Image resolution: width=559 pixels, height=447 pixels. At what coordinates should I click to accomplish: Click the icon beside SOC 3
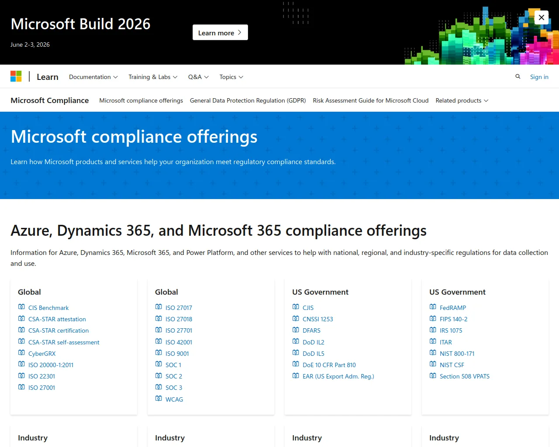(159, 387)
